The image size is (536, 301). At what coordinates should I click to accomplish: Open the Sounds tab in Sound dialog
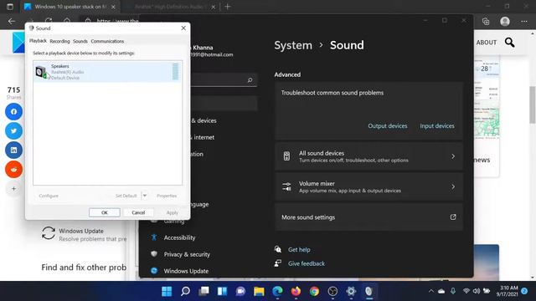(80, 41)
